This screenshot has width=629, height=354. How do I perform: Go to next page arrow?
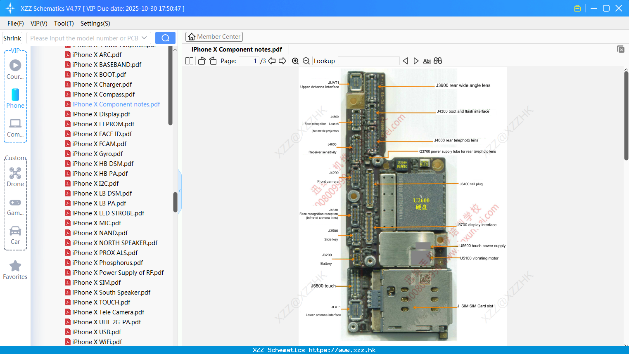click(282, 61)
